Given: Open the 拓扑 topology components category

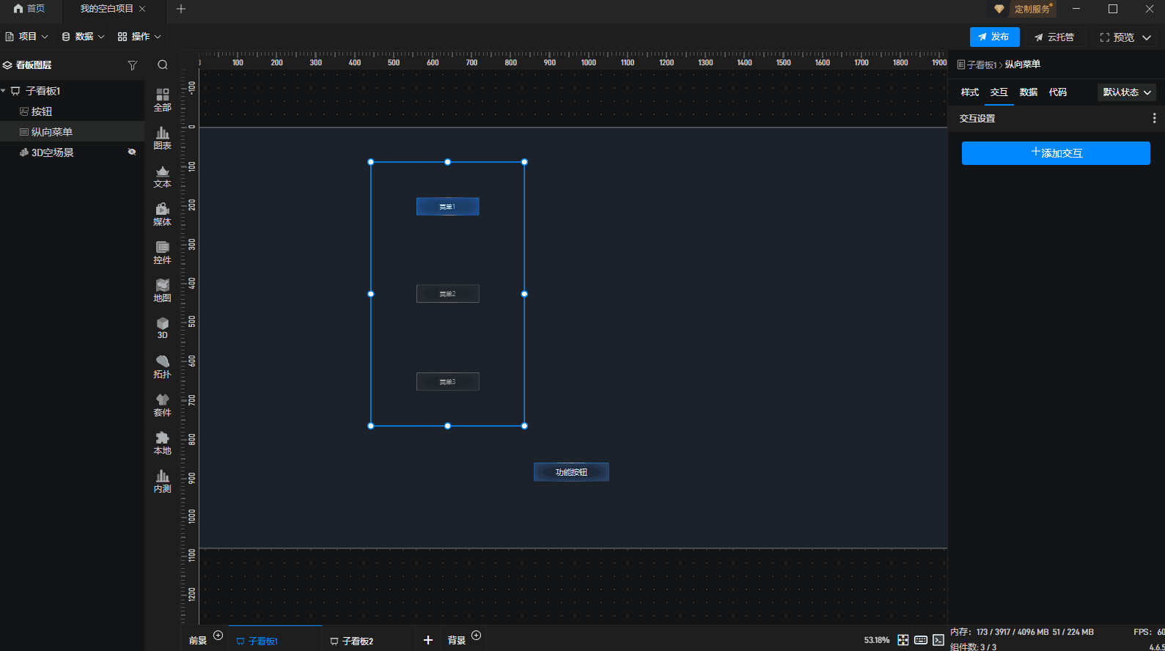Looking at the screenshot, I should click(162, 366).
